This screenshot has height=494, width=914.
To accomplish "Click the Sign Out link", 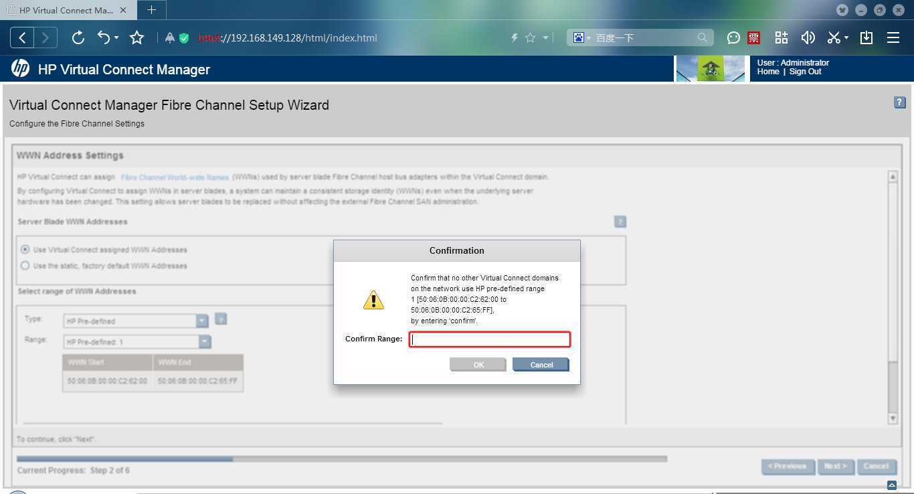I will pyautogui.click(x=805, y=72).
